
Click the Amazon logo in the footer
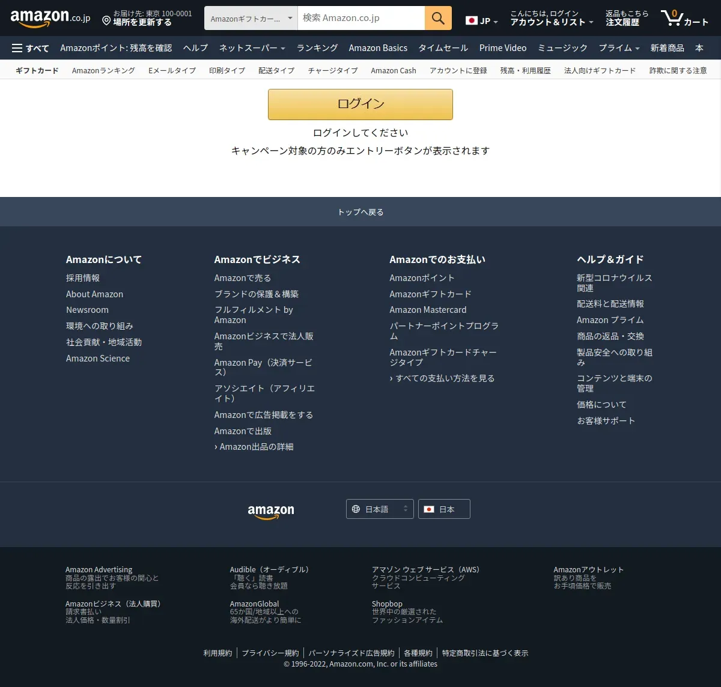[x=271, y=512]
